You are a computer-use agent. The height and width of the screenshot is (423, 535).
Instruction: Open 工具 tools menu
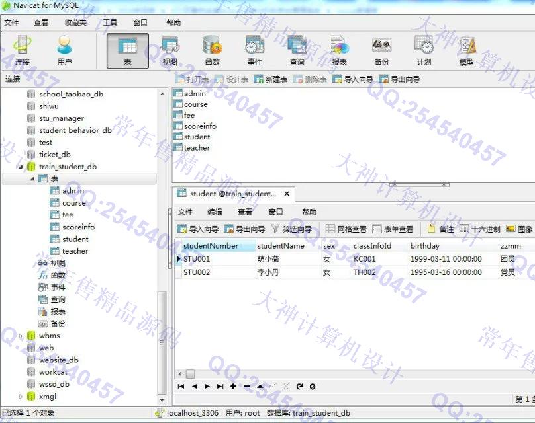tap(110, 22)
